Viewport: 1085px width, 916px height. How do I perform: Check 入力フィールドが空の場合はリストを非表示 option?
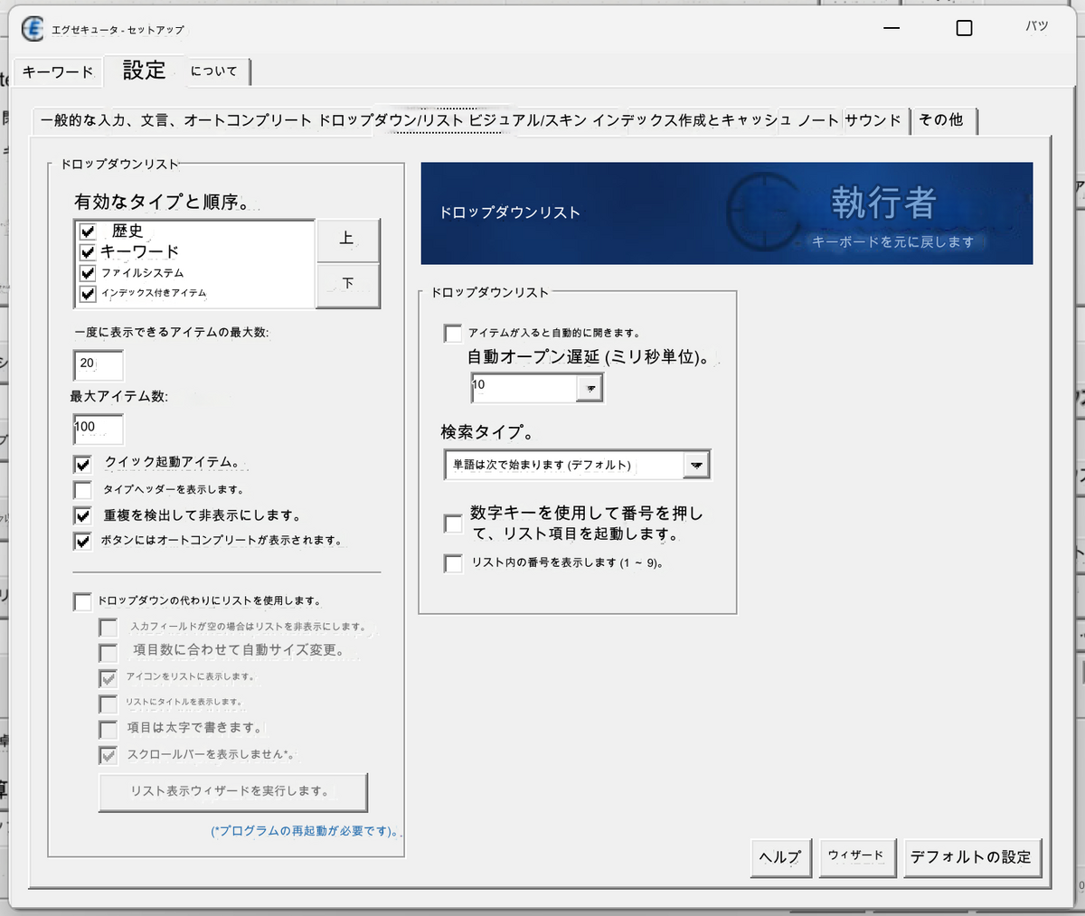[x=108, y=627]
